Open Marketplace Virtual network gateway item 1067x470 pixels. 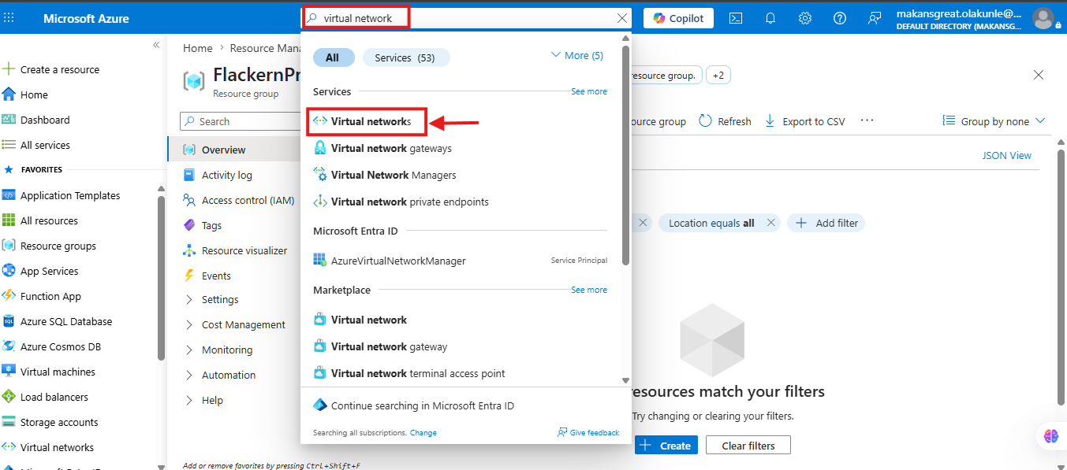coord(380,346)
